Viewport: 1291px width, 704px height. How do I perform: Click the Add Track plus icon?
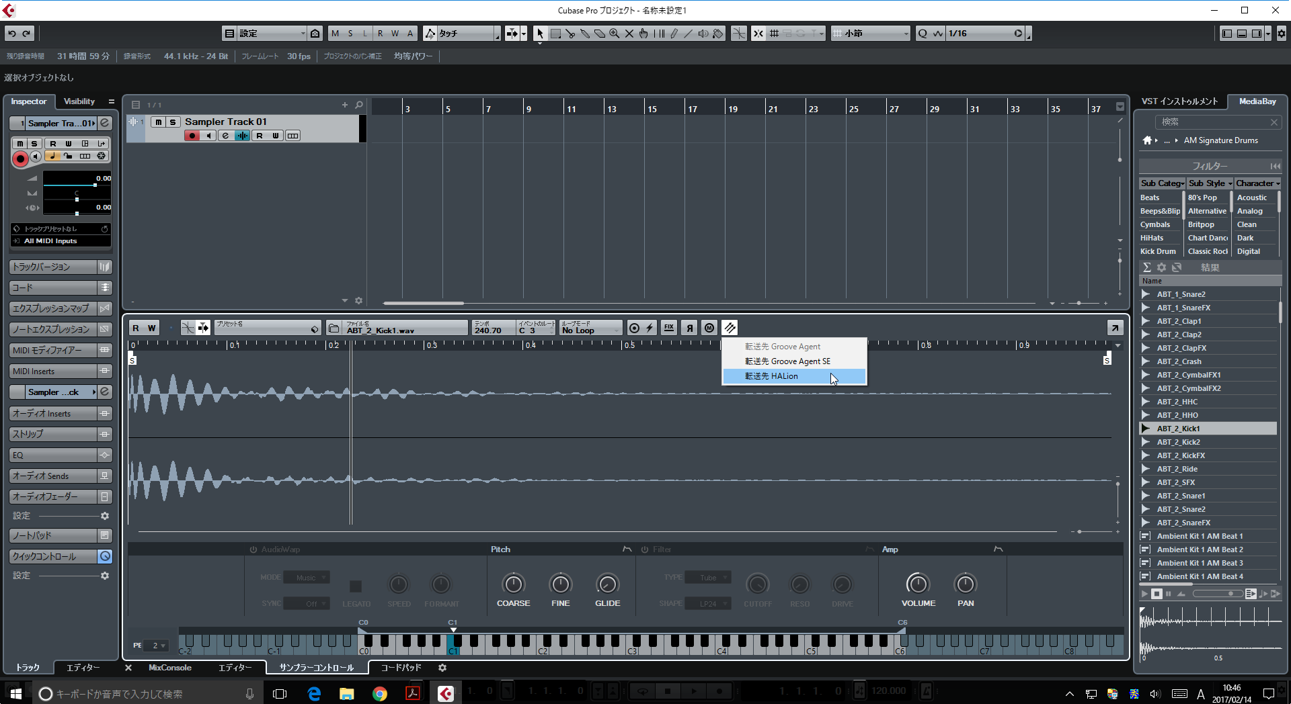[x=345, y=105]
